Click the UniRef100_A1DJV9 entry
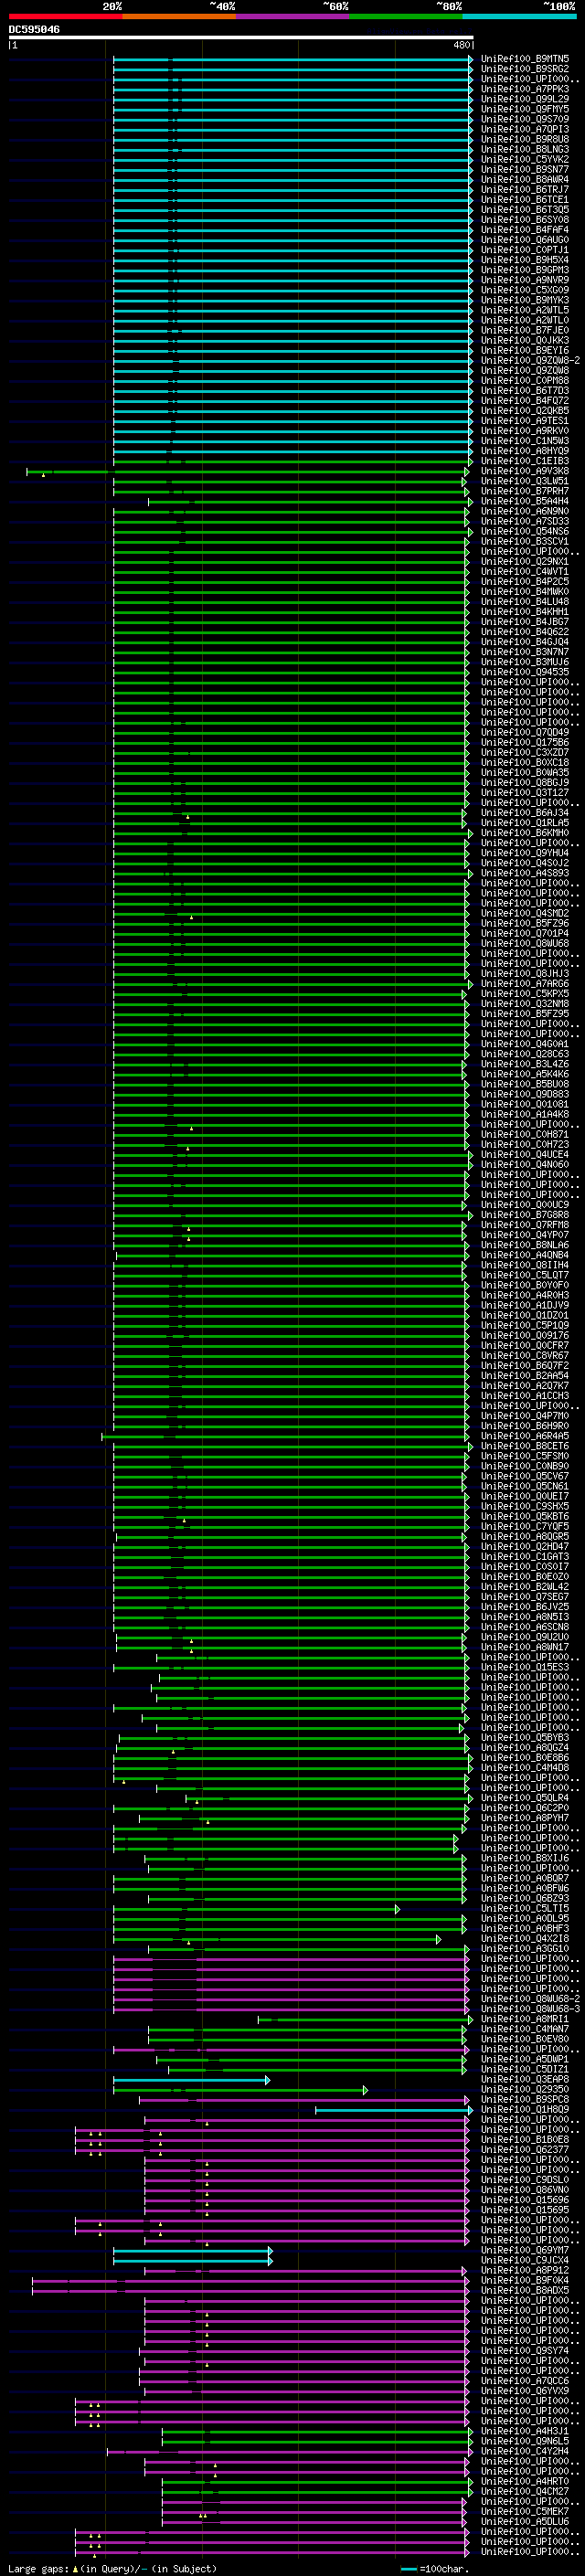The height and width of the screenshot is (2576, 585). (x=525, y=1305)
